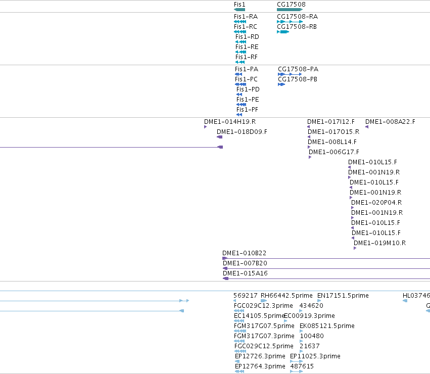Select the CG17508 gene glyph bar
Viewport: 430px width, 374px height.
(290, 10)
